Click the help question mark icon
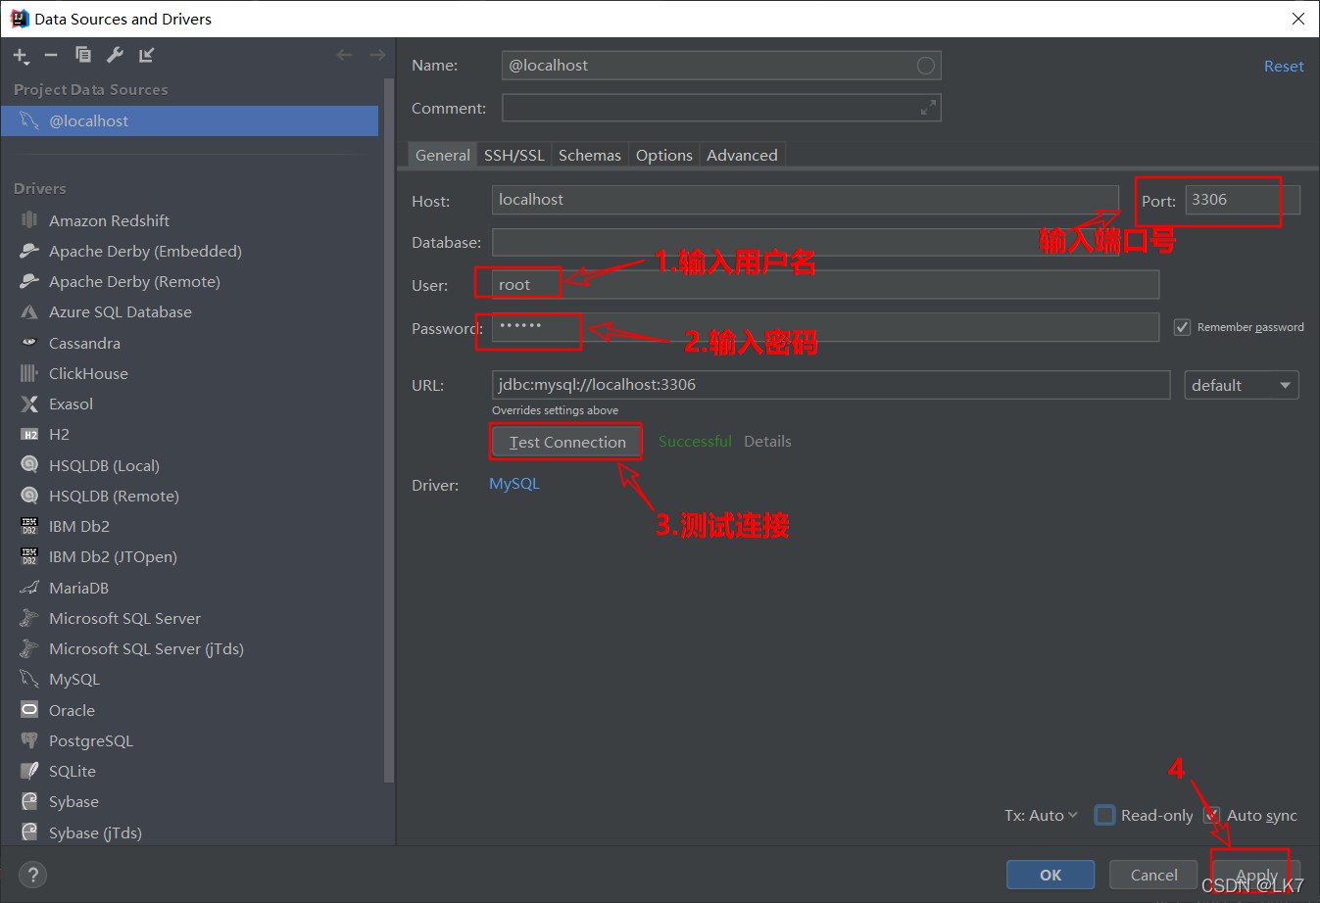The width and height of the screenshot is (1320, 903). tap(32, 875)
